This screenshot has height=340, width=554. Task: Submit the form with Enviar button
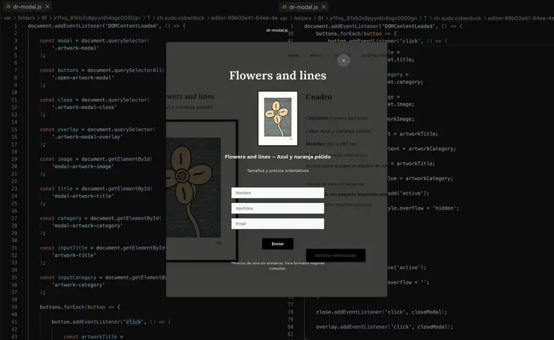tap(278, 244)
